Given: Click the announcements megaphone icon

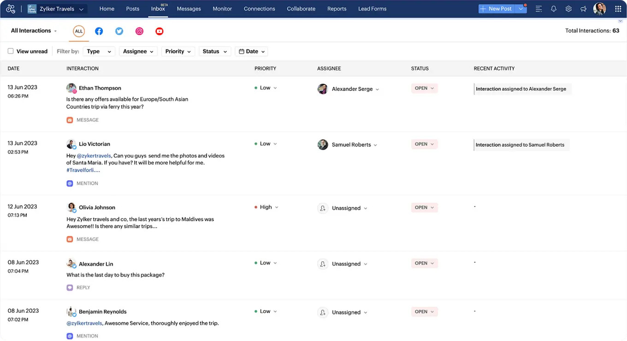Looking at the screenshot, I should [583, 8].
